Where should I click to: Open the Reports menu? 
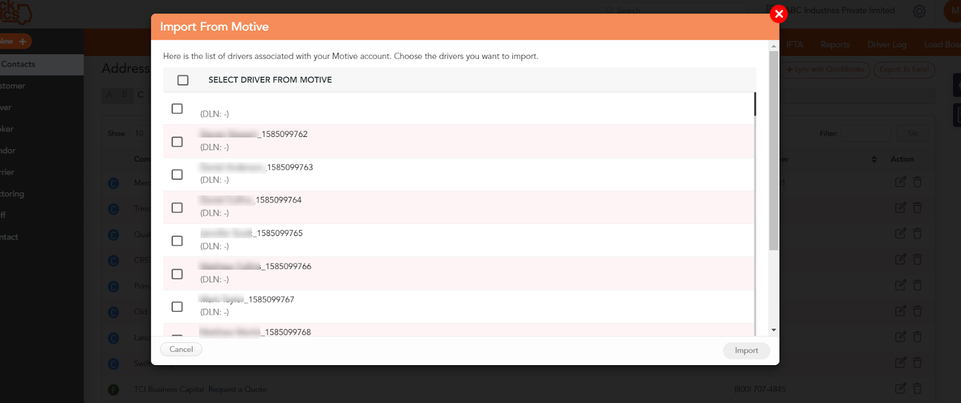835,44
